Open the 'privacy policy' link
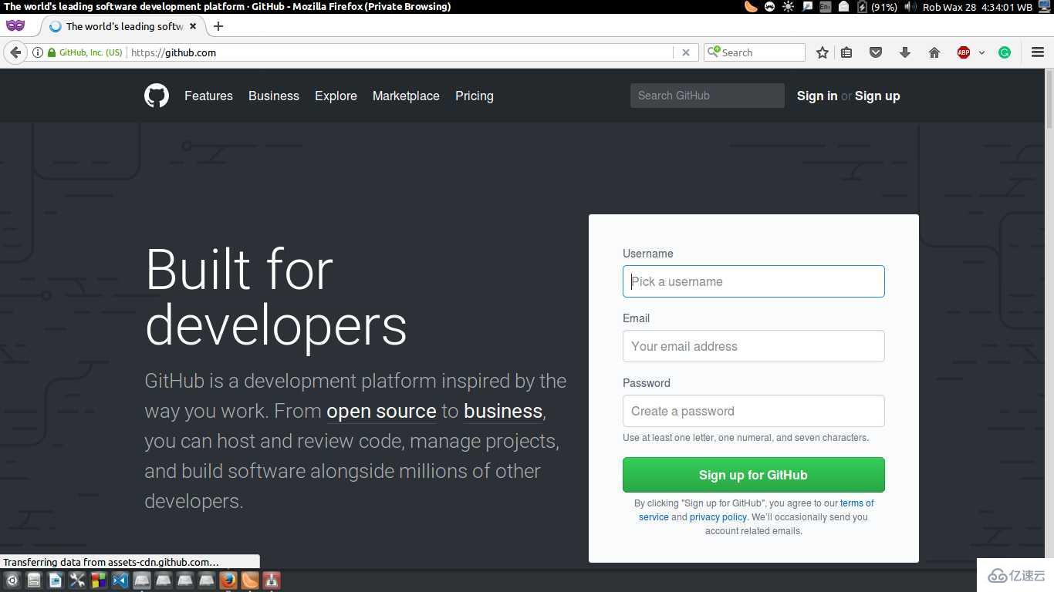Viewport: 1054px width, 592px height. point(718,517)
